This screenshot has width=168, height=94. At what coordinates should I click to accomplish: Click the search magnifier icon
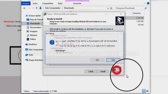click(145, 8)
